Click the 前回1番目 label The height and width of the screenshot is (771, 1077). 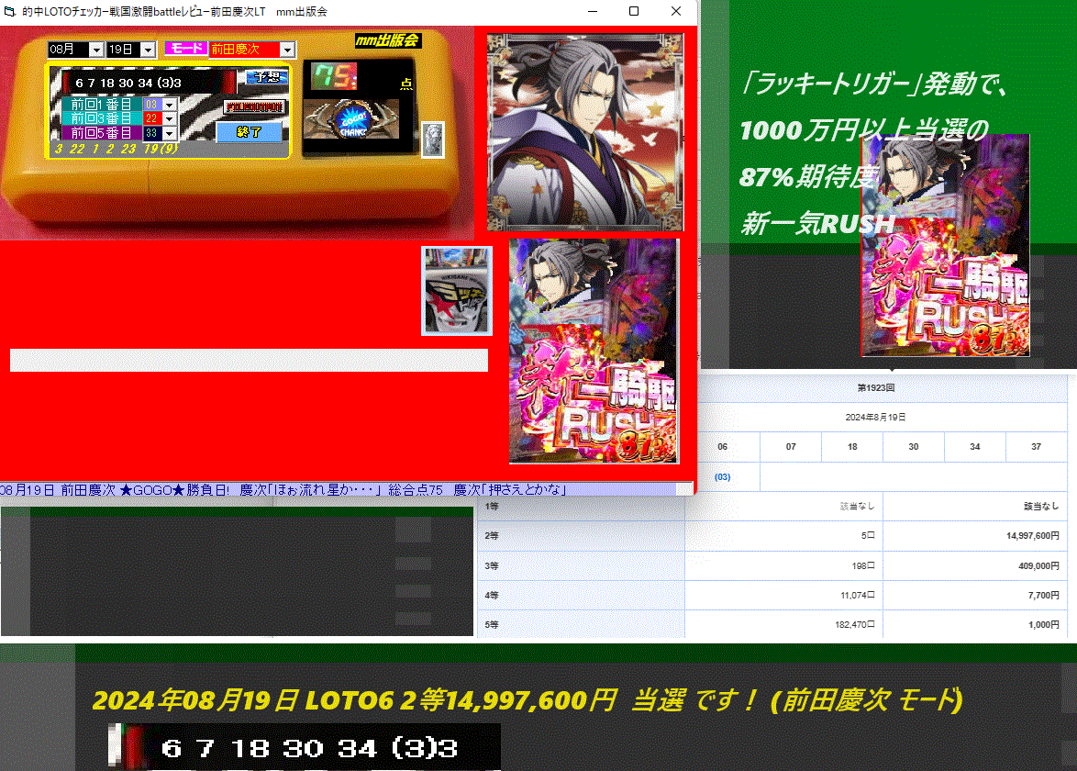[x=102, y=105]
